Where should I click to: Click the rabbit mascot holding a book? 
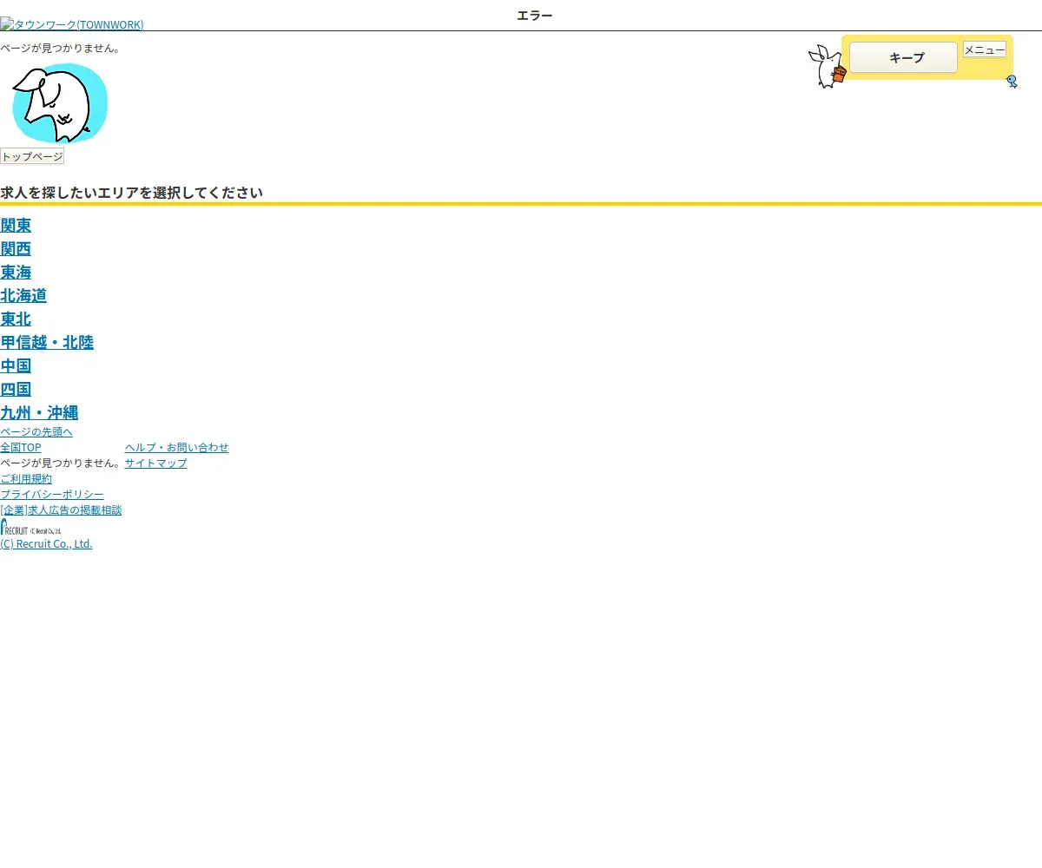point(827,67)
